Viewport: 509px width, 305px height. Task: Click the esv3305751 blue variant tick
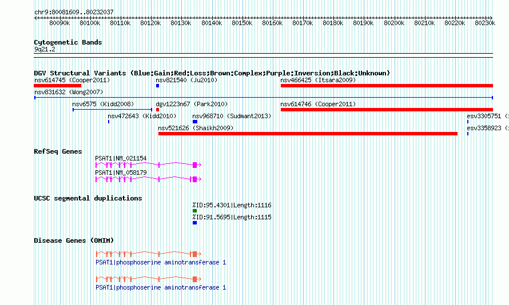[468, 122]
